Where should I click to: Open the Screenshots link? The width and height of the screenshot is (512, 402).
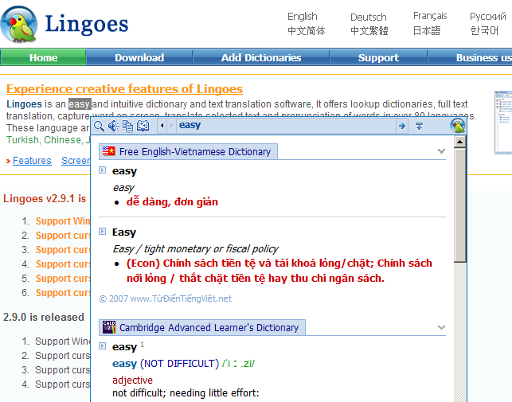pyautogui.click(x=76, y=161)
